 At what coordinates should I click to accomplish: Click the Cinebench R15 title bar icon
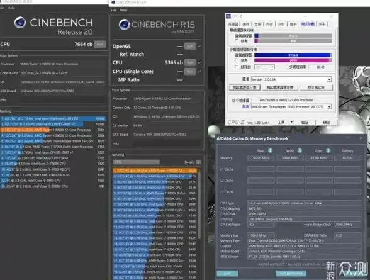(x=113, y=3)
